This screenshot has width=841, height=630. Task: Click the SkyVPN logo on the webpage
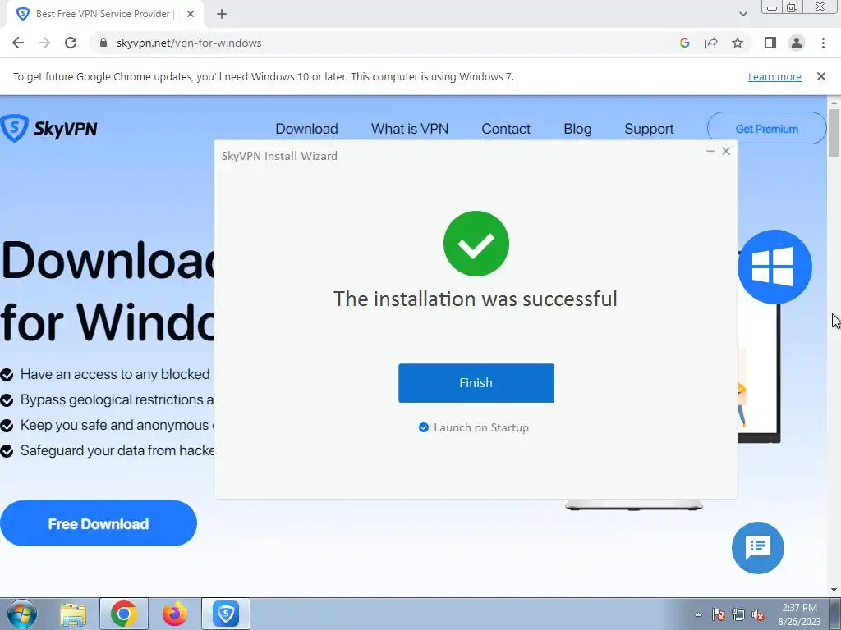click(x=48, y=129)
